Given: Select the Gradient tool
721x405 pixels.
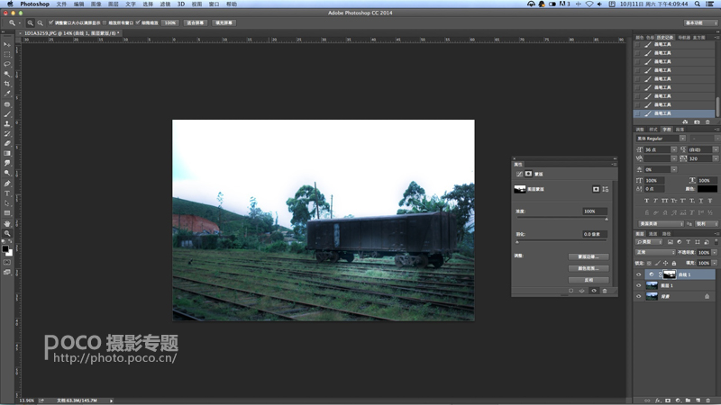Looking at the screenshot, I should click(x=7, y=153).
